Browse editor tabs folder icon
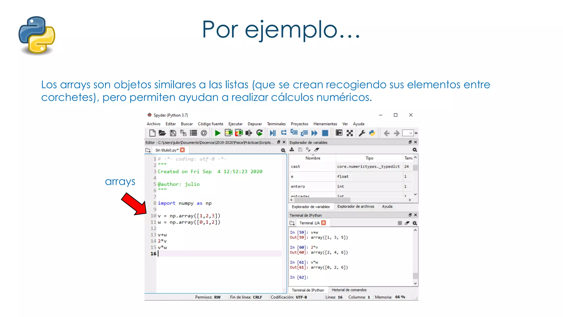This screenshot has height=317, width=563. 148,150
